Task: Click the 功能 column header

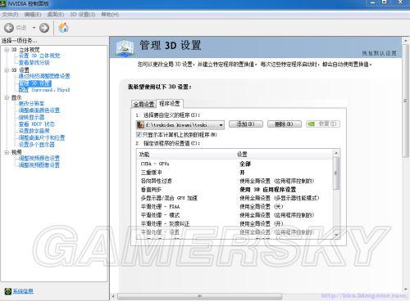Action: [x=144, y=155]
